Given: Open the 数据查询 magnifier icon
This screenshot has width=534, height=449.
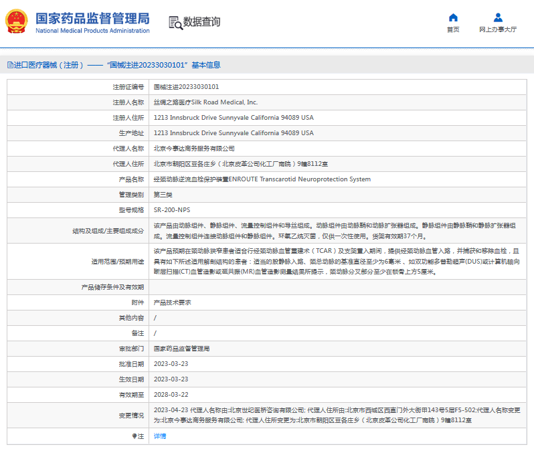Looking at the screenshot, I should [176, 23].
